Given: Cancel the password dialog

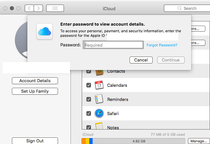Looking at the screenshot, I should 141,60.
